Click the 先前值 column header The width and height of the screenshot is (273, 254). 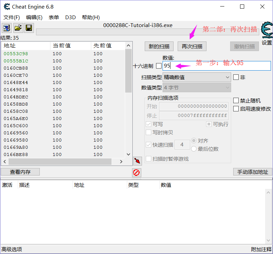[108, 46]
